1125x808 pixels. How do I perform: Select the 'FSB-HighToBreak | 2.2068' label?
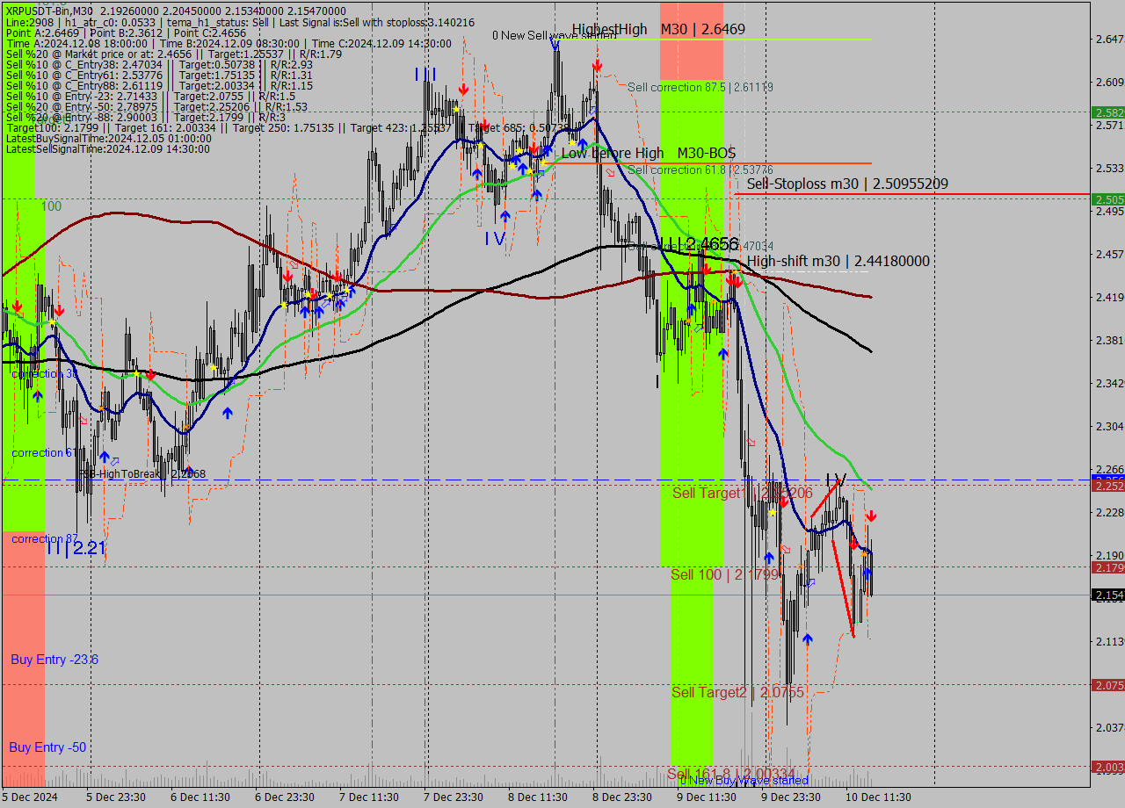click(x=142, y=473)
